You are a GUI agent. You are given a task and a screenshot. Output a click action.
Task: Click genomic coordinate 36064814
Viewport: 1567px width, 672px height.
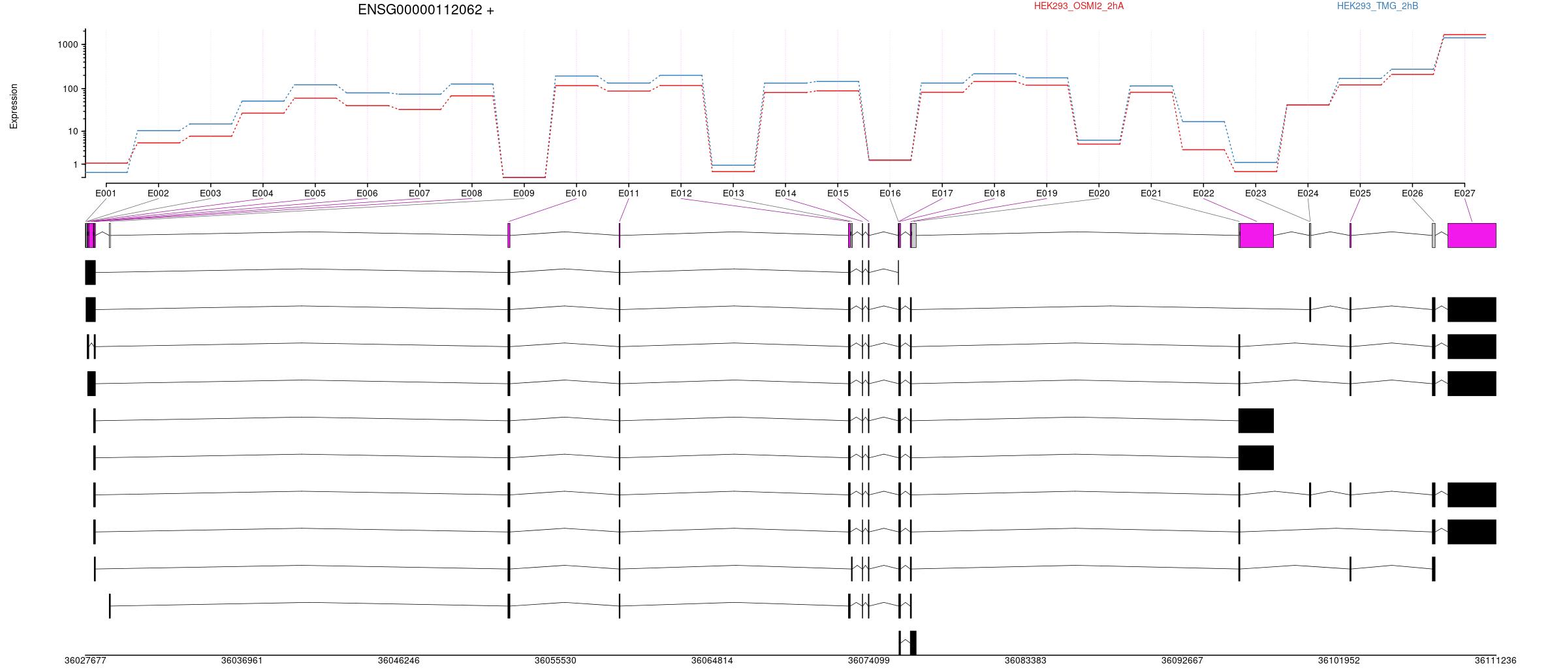(712, 660)
